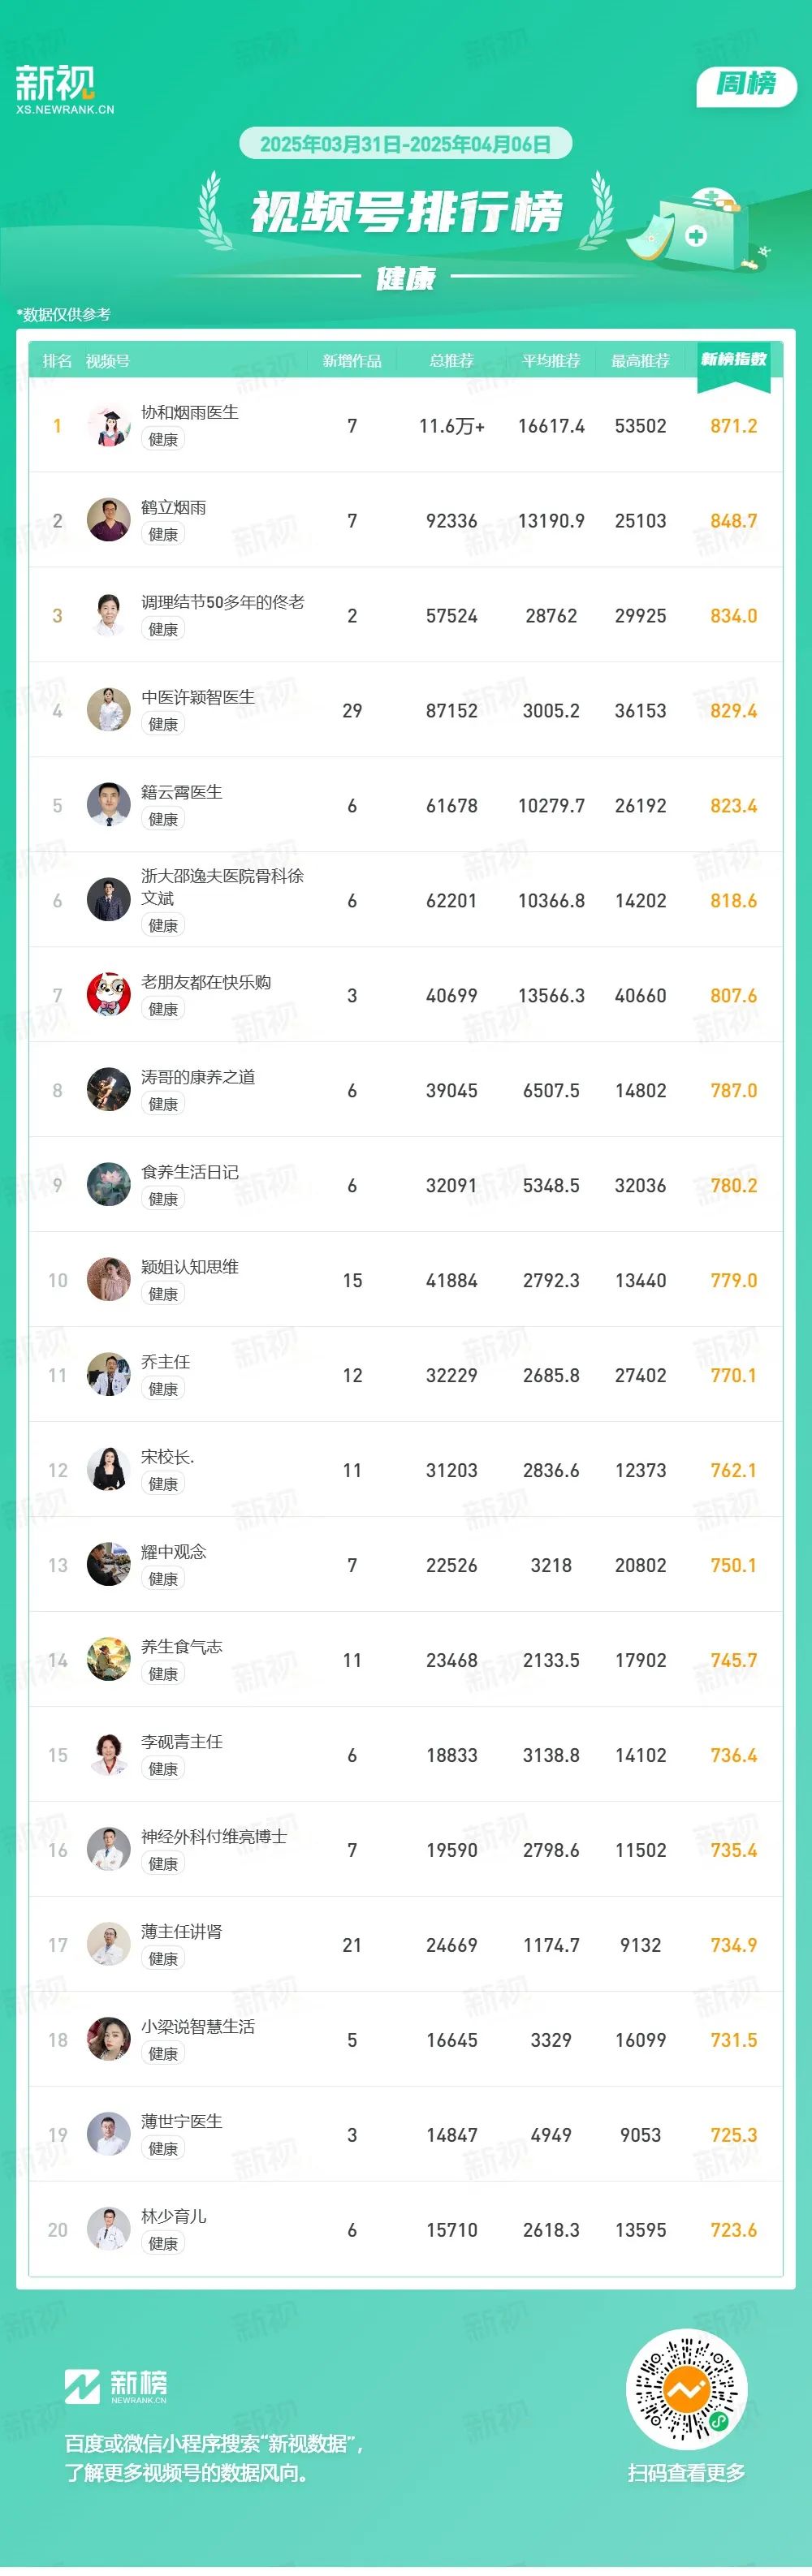Click 养生食气志 avatar image
812x2576 pixels.
click(x=109, y=1661)
